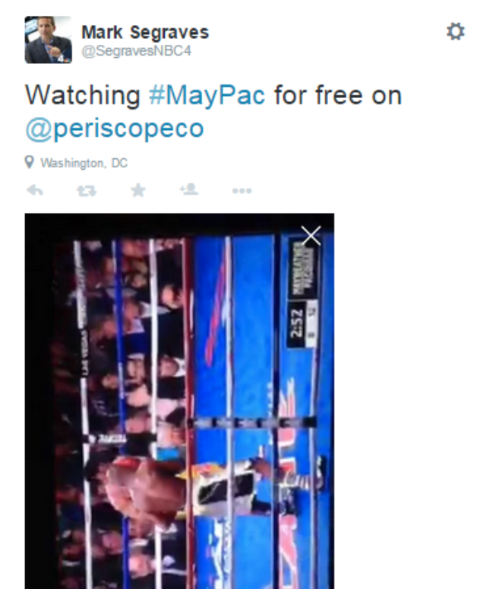The image size is (477, 589).
Task: Open Mark Segraves' profile avatar
Action: (49, 40)
